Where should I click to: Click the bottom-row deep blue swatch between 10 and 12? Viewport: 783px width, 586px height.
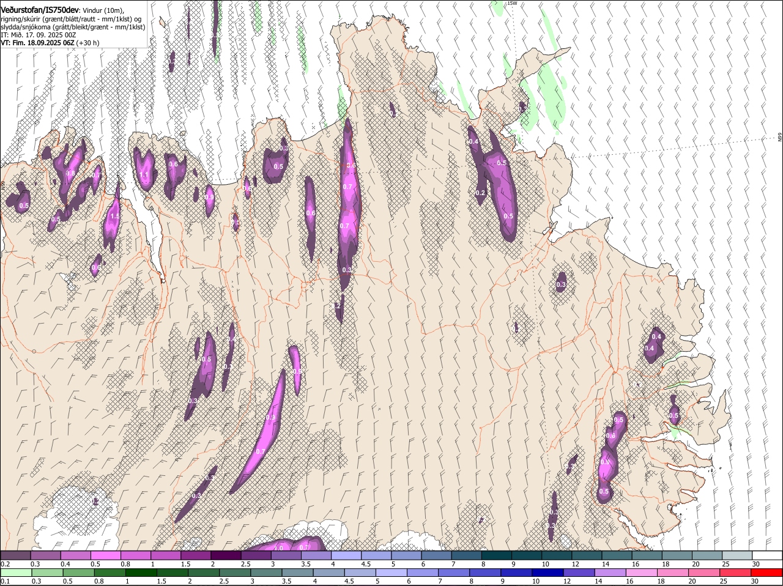click(x=547, y=573)
